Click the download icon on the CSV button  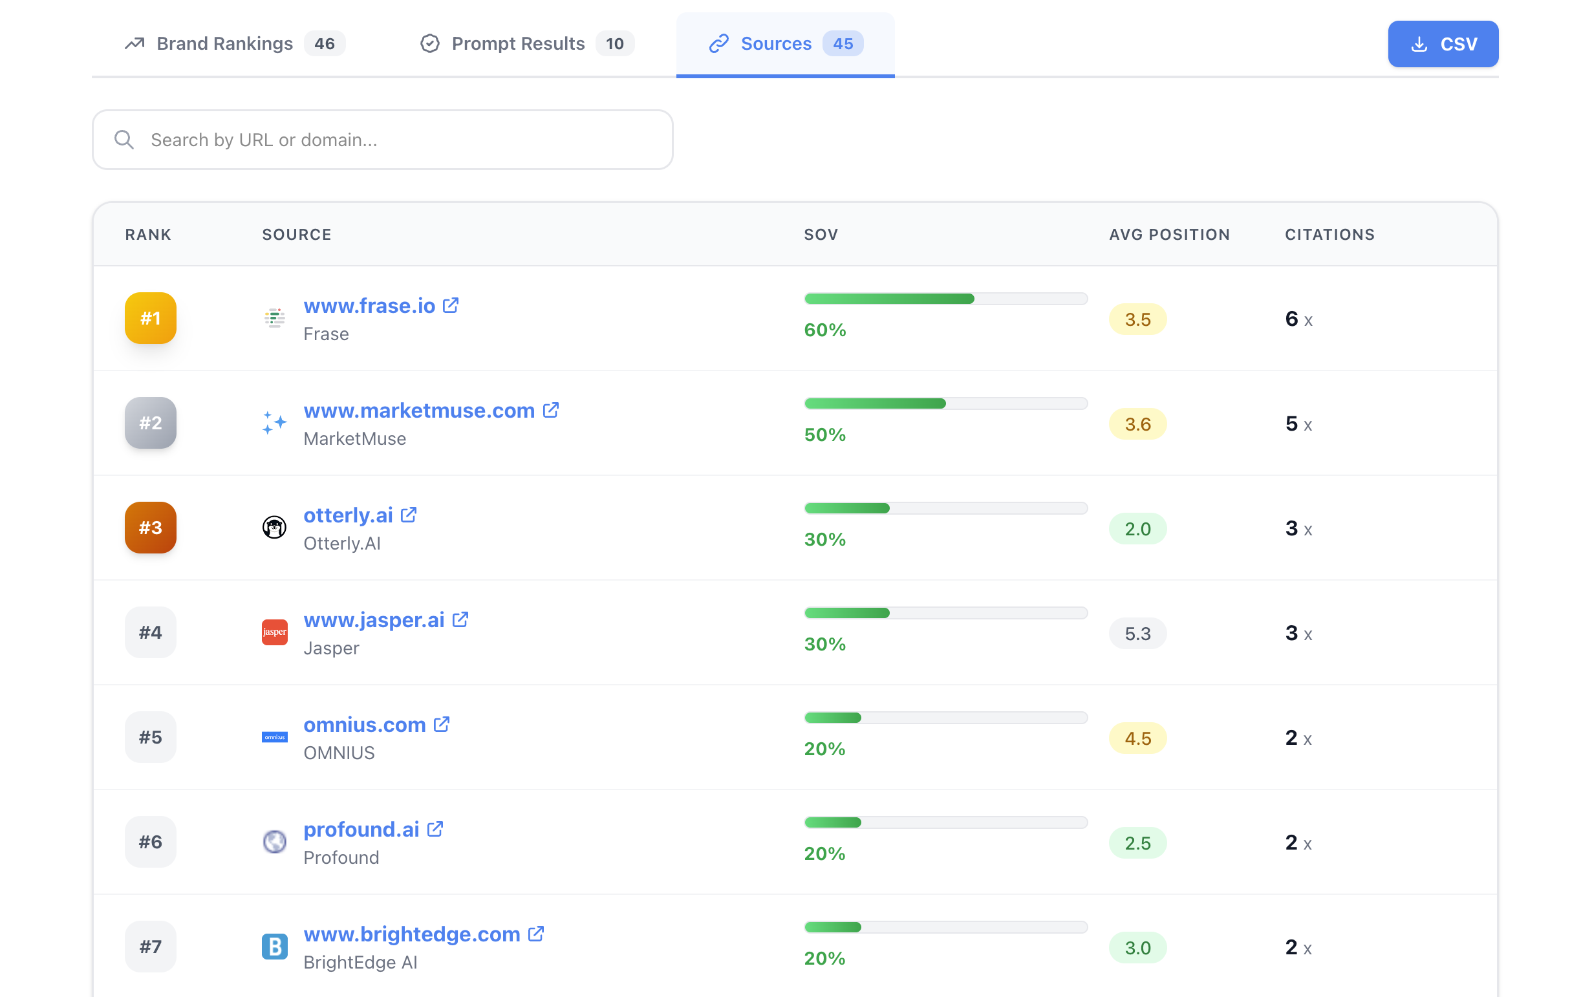tap(1419, 43)
